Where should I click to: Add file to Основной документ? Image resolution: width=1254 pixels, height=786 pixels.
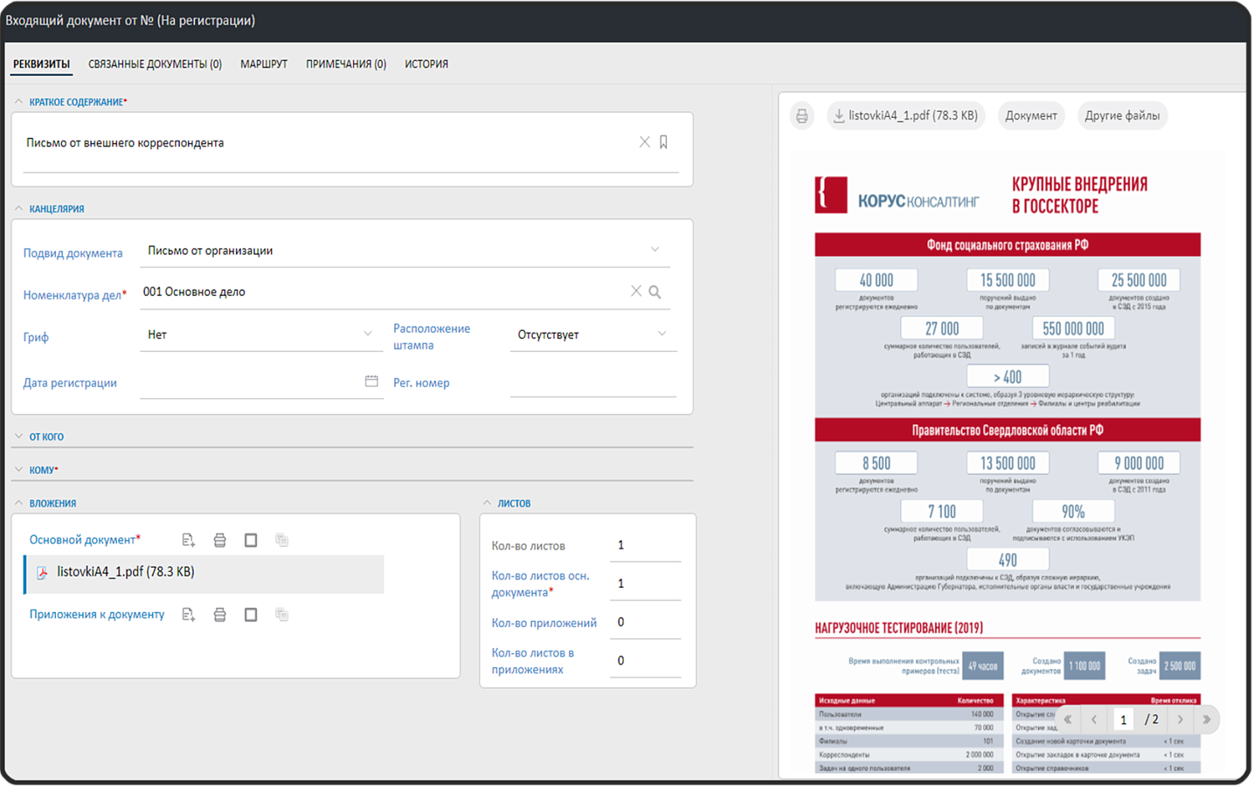[188, 541]
